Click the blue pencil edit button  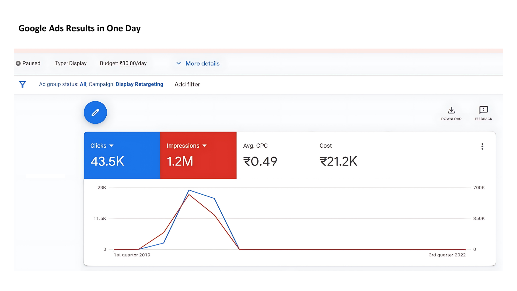coord(95,112)
